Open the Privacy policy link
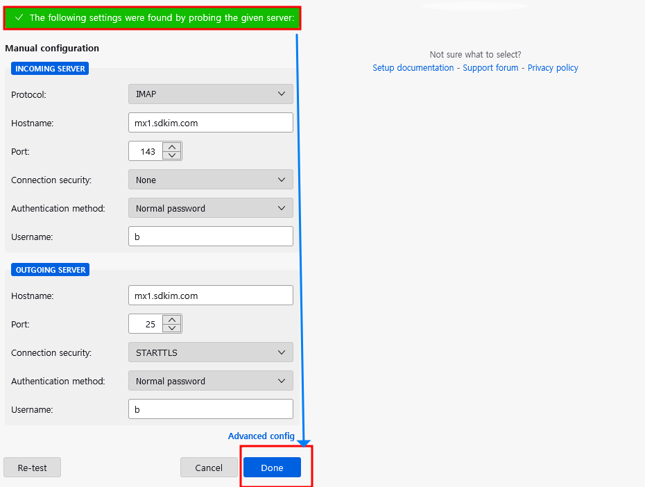Screen dimensions: 645x487 tap(553, 68)
